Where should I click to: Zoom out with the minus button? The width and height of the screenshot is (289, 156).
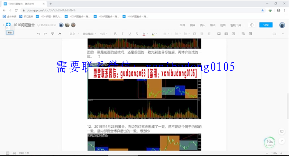tap(267, 153)
